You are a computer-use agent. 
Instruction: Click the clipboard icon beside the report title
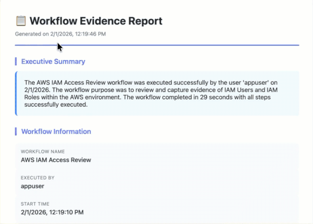pos(21,21)
